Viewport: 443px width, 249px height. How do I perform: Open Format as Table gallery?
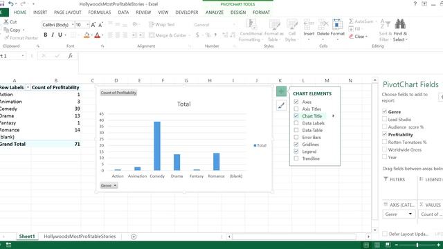pyautogui.click(x=274, y=30)
